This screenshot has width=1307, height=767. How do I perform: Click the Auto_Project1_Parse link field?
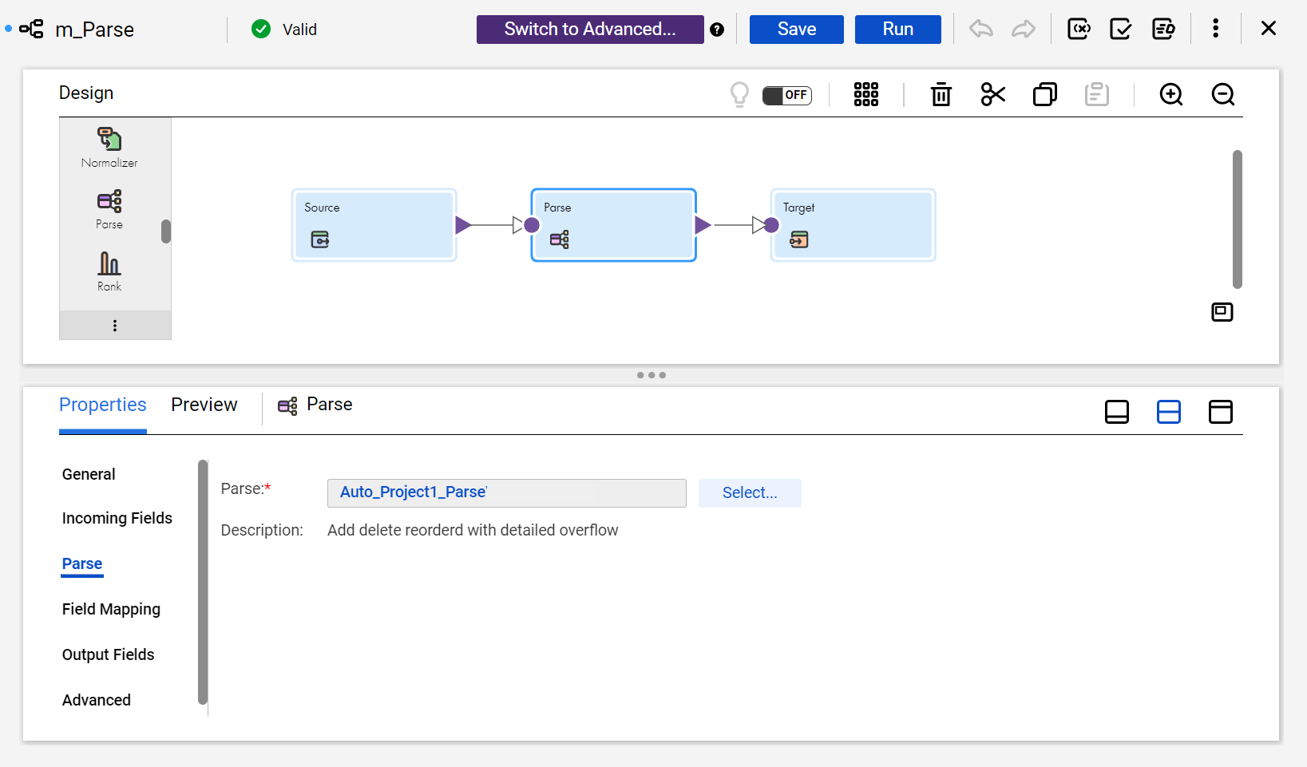coord(506,493)
